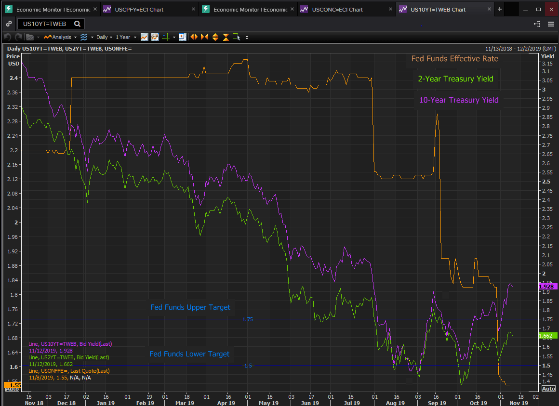Screen dimensions: 559x406
Task: Click the undo arrow in chart toolbar
Action: [x=7, y=37]
